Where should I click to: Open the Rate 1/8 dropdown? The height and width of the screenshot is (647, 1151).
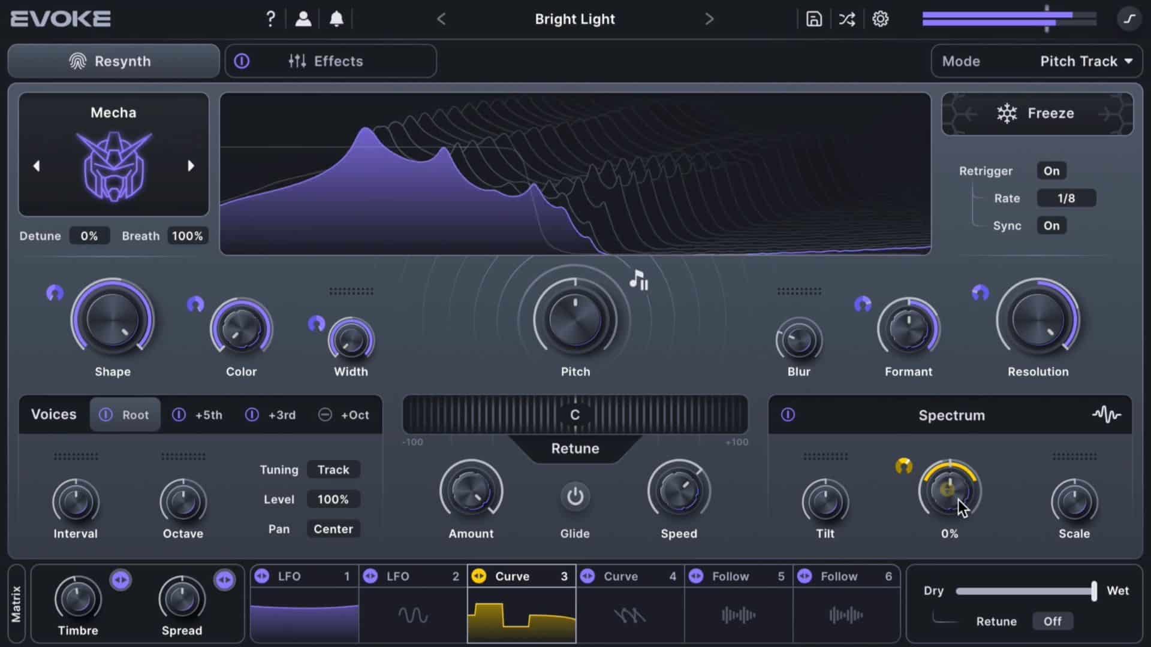coord(1066,198)
